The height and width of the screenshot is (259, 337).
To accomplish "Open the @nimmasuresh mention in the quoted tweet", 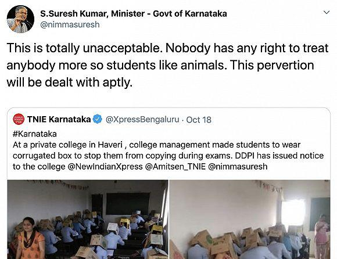I will (238, 167).
